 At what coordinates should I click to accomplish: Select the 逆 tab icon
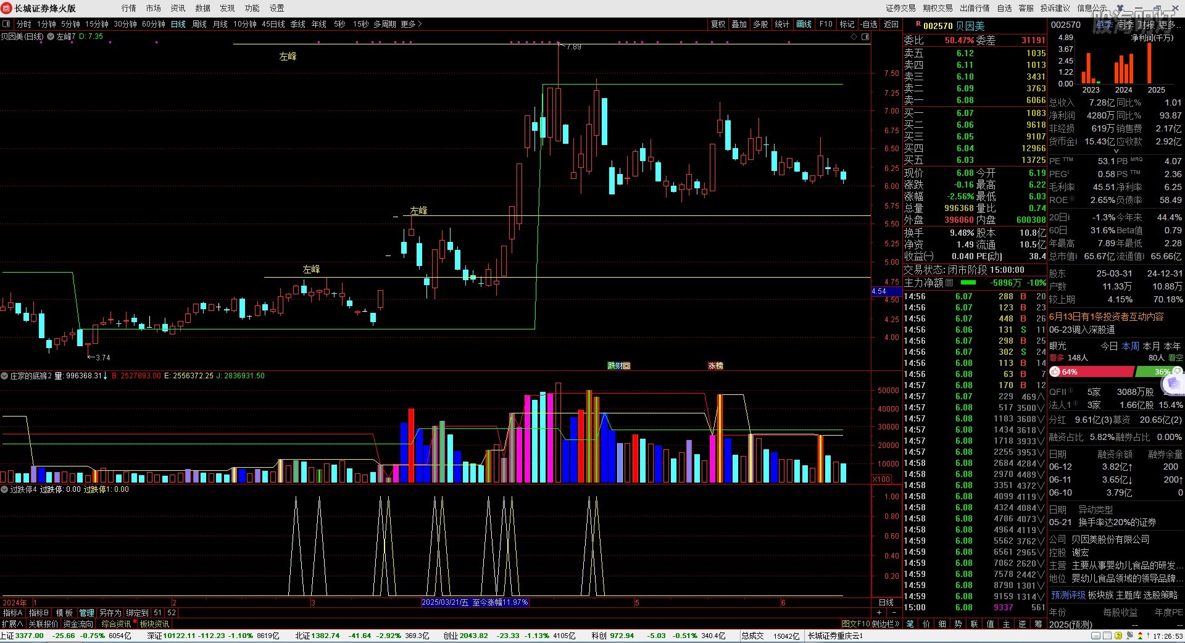pyautogui.click(x=1023, y=624)
